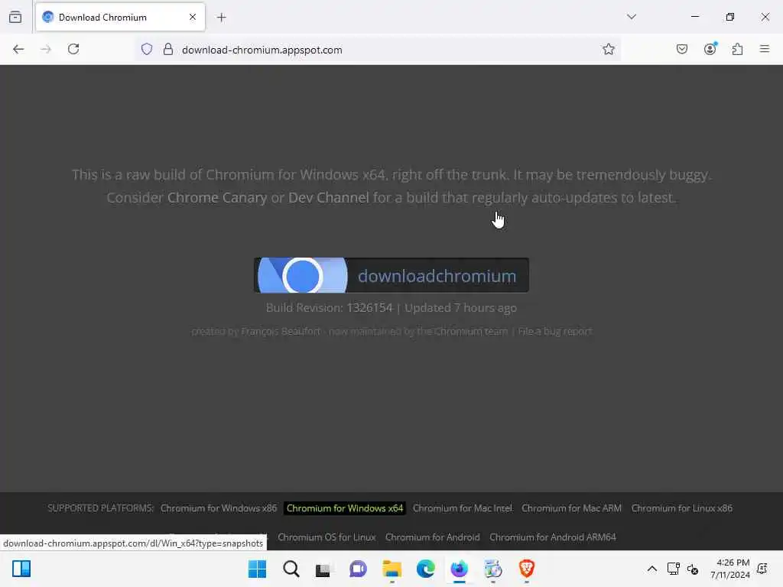Select Chromium for Windows x64 platform
The image size is (783, 587).
[x=345, y=508]
